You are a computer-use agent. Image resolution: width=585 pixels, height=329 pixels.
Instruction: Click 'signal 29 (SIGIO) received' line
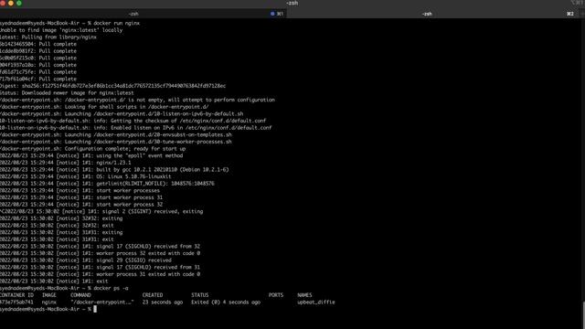86,260
